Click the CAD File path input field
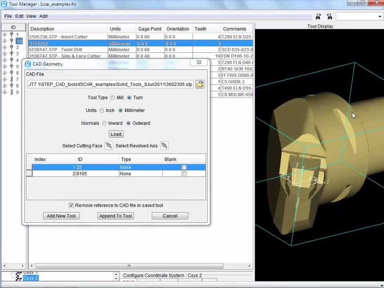Viewport: 384px width, 288px height. [110, 84]
